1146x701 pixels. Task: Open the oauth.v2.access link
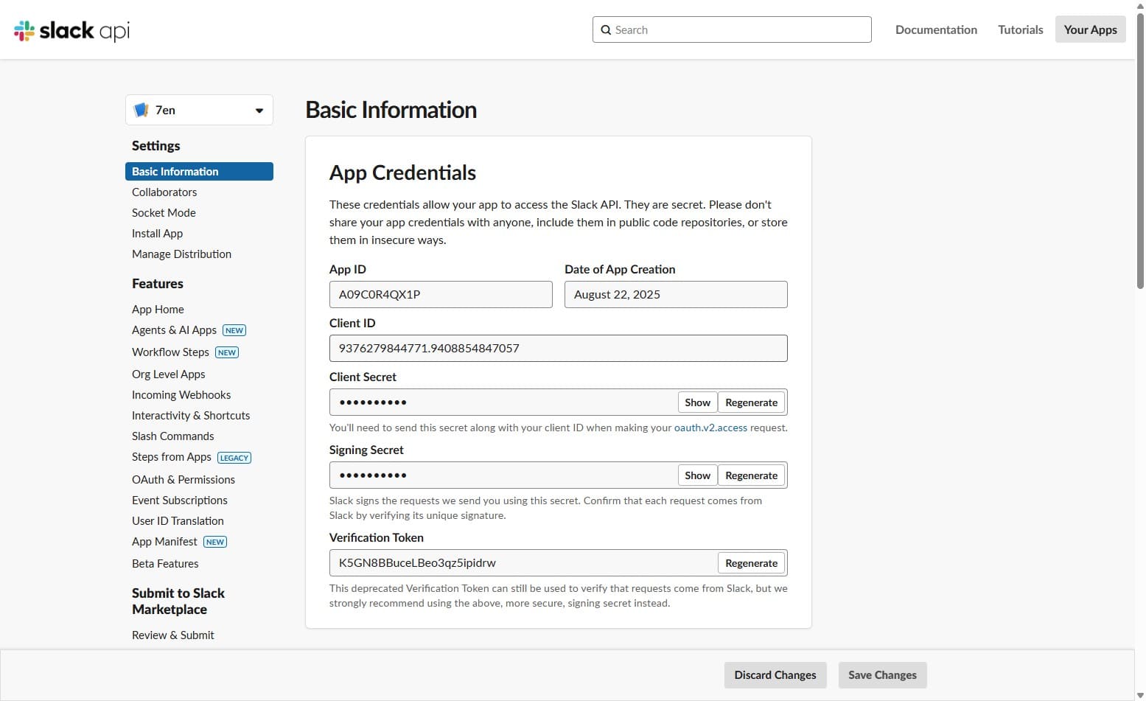[x=710, y=428]
